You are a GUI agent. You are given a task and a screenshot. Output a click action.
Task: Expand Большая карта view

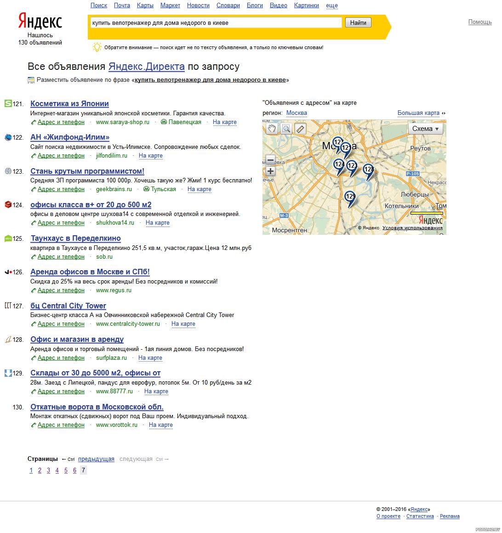click(x=418, y=113)
